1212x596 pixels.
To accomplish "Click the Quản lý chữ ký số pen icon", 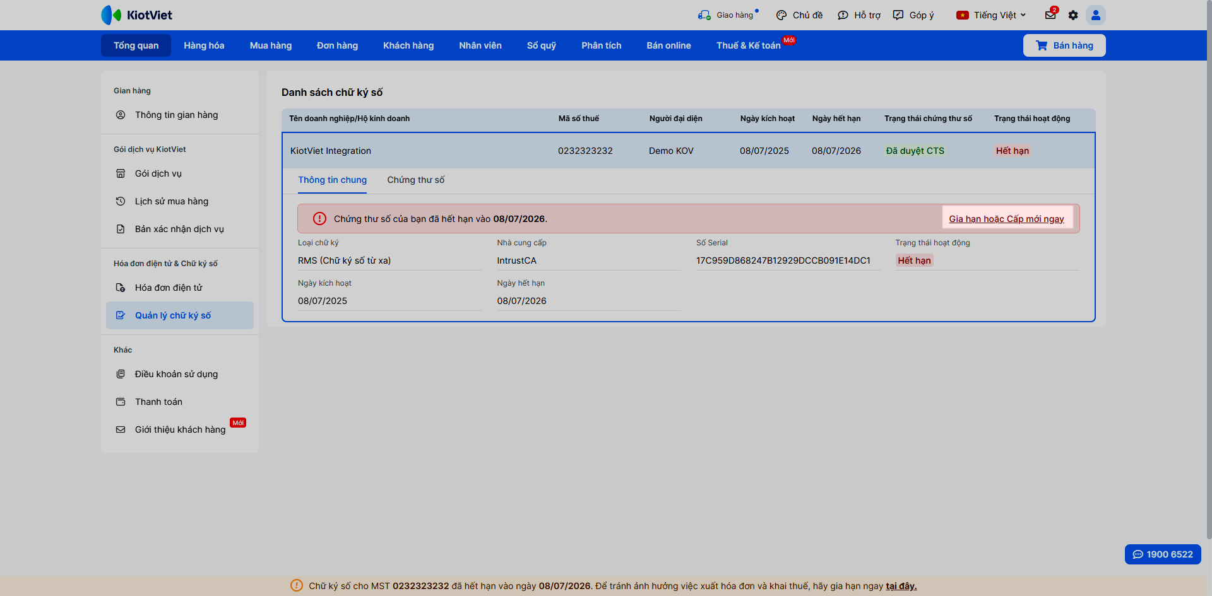I will click(121, 315).
